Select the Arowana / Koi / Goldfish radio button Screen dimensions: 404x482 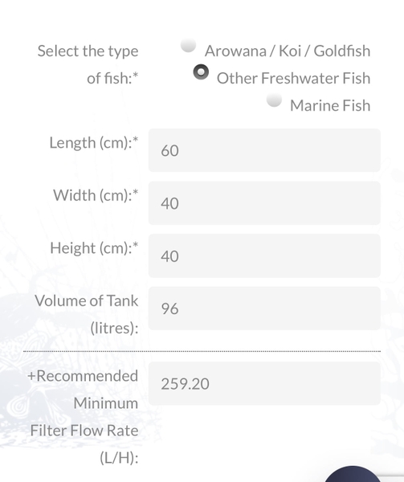click(x=188, y=46)
